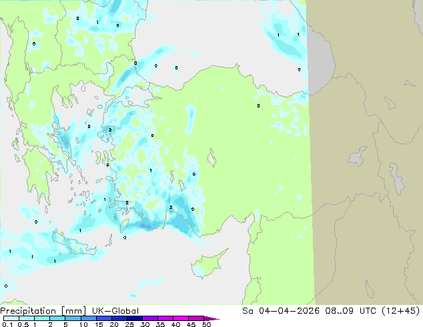Click the legend label "40"
Screen dimensions: 423x327
175,324
